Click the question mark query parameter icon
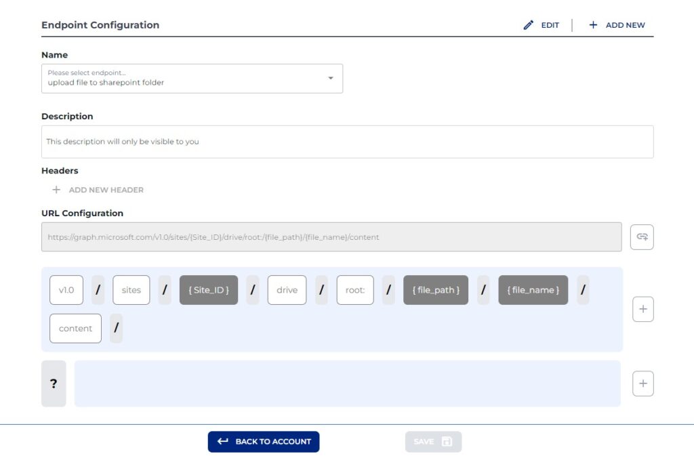 (54, 383)
